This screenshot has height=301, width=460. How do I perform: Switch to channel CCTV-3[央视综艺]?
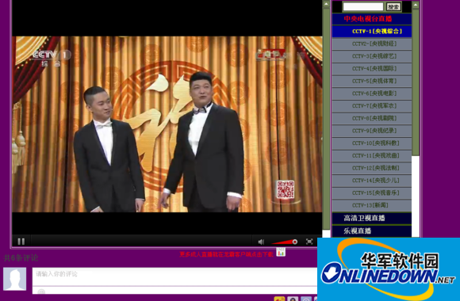pyautogui.click(x=372, y=56)
